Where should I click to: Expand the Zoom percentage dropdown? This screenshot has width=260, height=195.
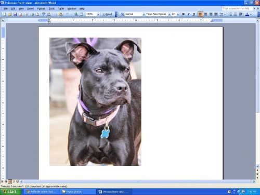(x=98, y=14)
